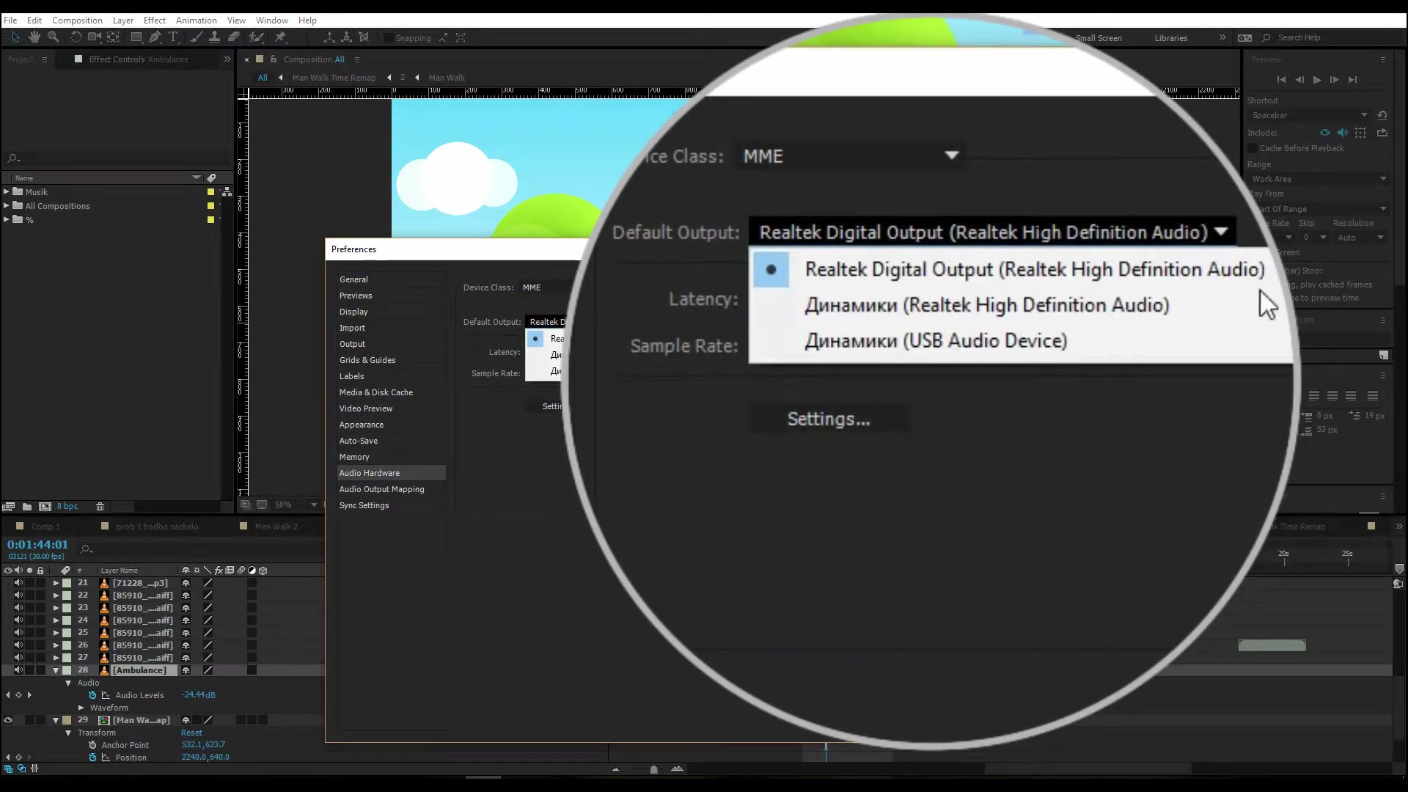Viewport: 1408px width, 792px height.
Task: Click label color swatch of Musik folder
Action: (210, 192)
